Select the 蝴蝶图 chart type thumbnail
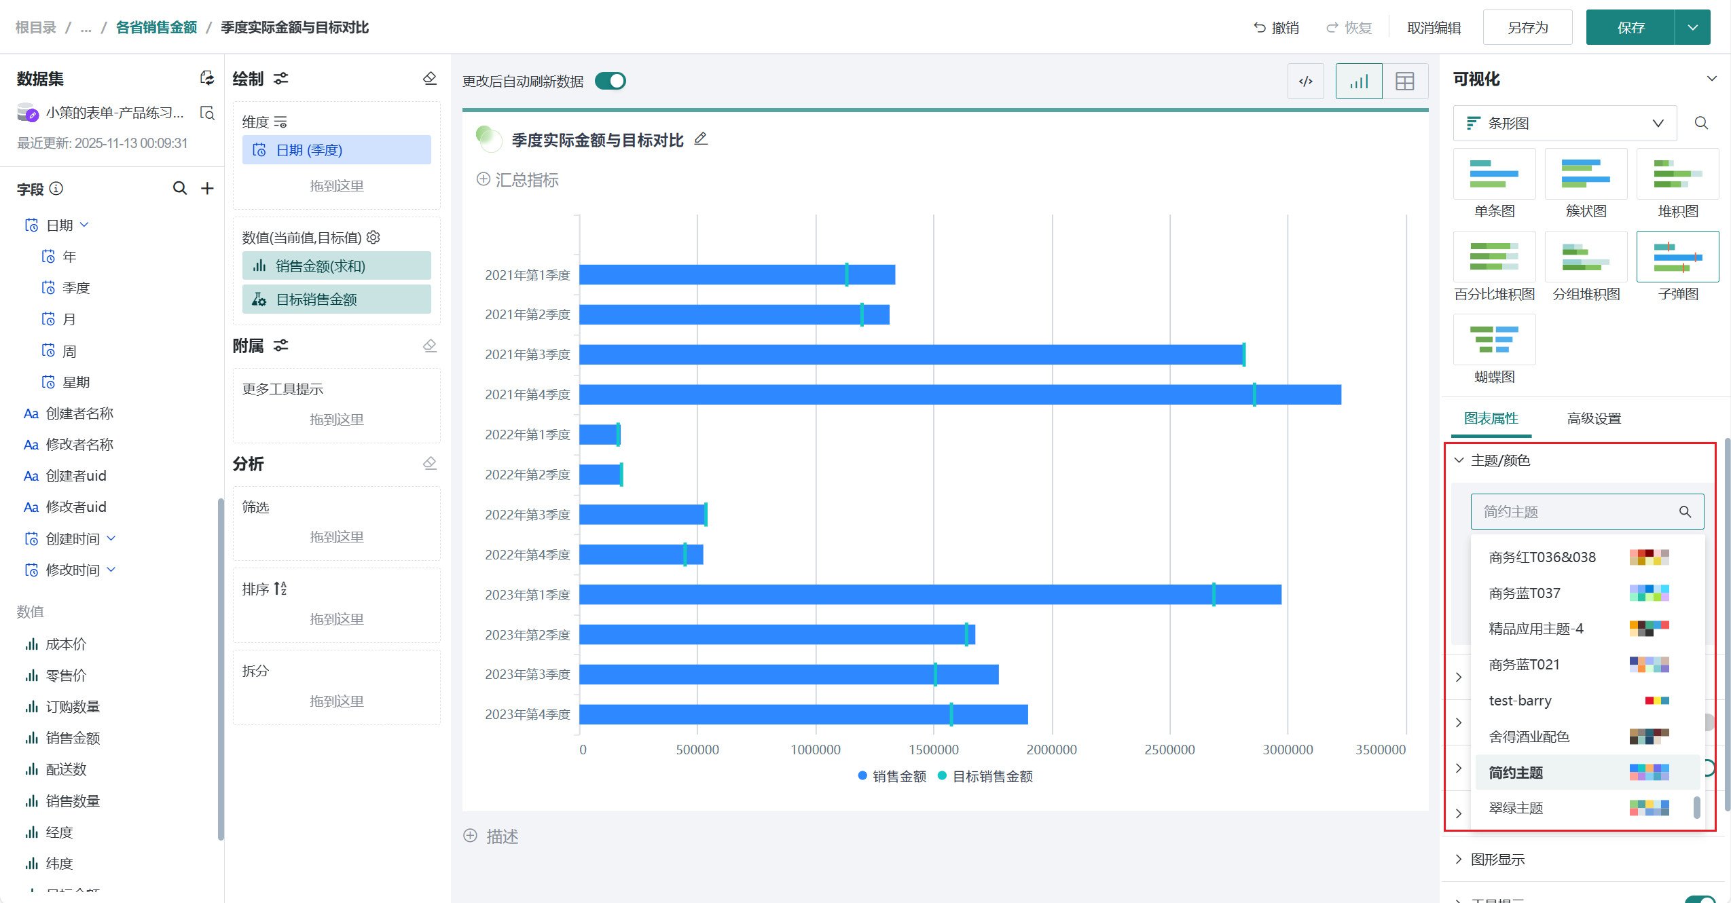Screen dimensions: 1731x903 (x=1494, y=340)
